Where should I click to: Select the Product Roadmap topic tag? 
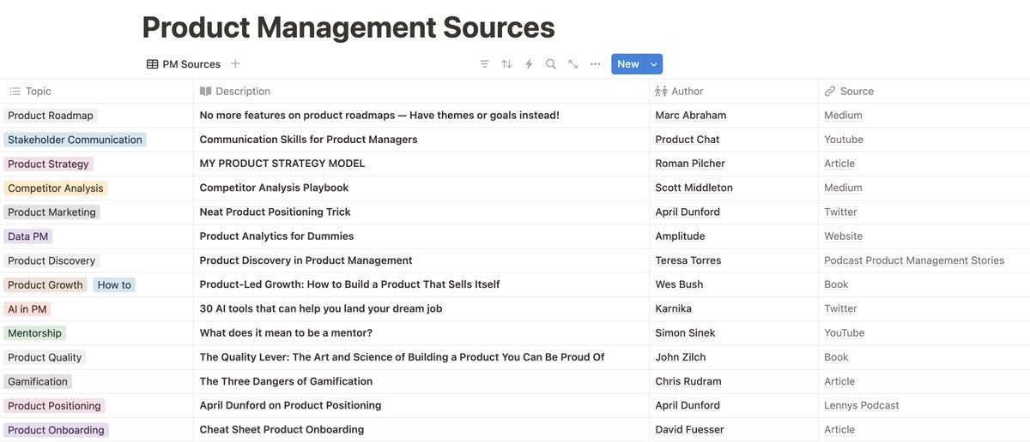pos(51,116)
